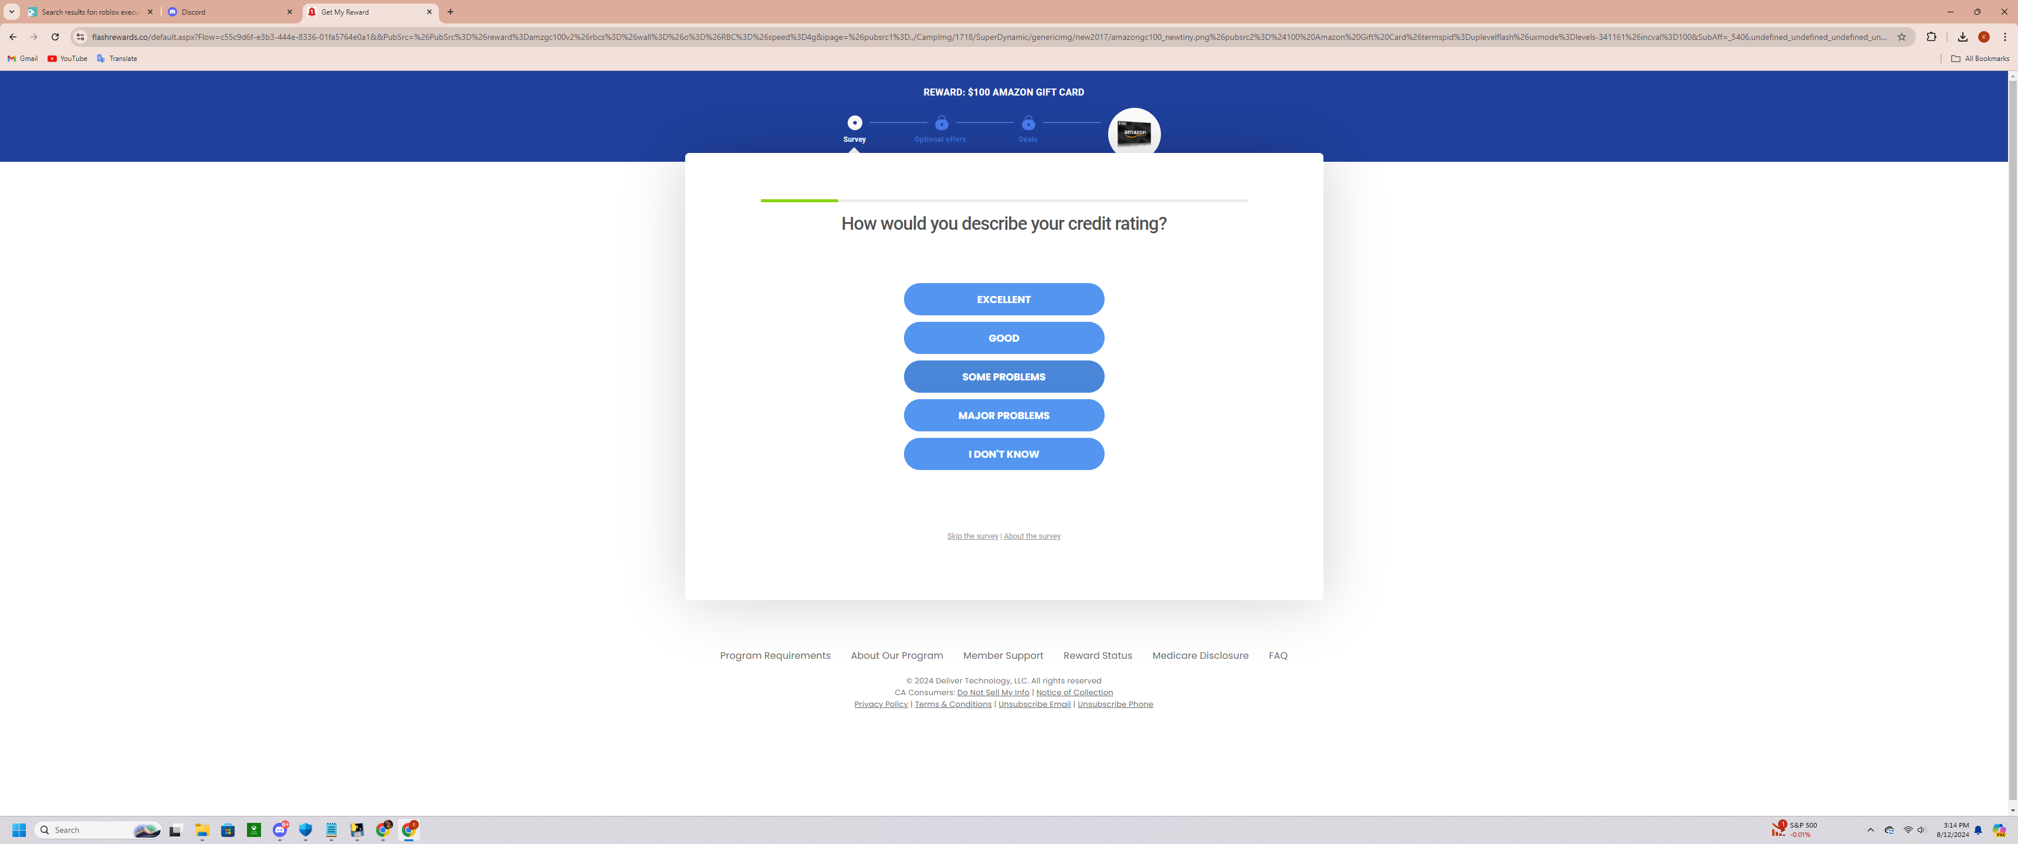Click the locked Deals step icon
The width and height of the screenshot is (2018, 844).
(1028, 123)
